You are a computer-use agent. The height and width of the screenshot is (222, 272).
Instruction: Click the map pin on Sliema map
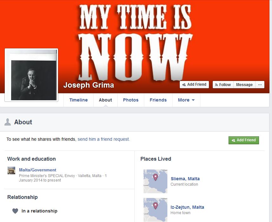(x=155, y=177)
